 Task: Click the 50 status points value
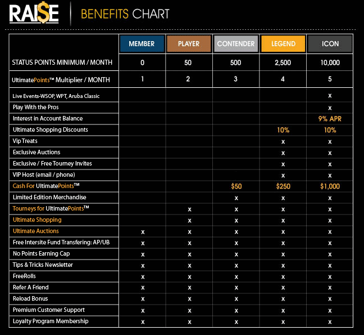coord(188,62)
